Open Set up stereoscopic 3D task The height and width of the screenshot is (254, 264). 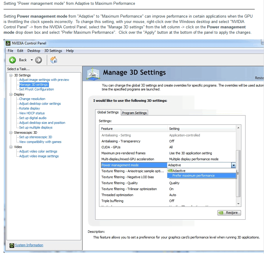35,137
